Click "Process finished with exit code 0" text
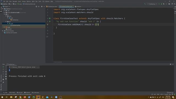 point(27,76)
